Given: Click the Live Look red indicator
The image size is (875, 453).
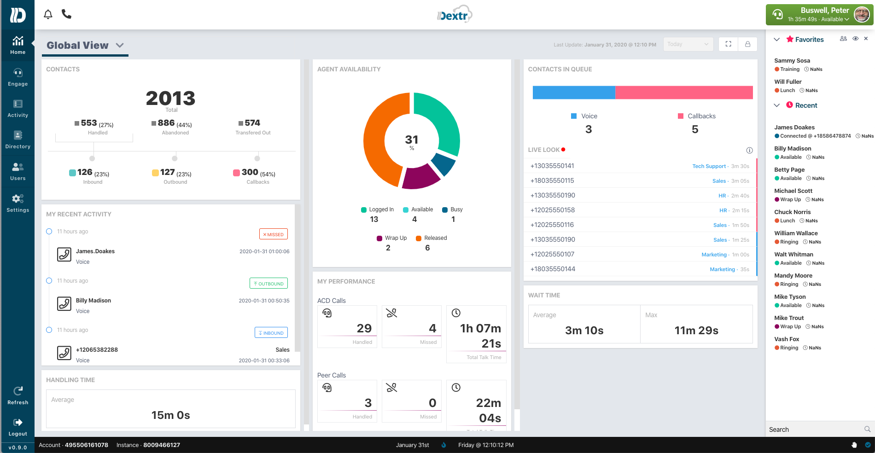Looking at the screenshot, I should tap(563, 149).
